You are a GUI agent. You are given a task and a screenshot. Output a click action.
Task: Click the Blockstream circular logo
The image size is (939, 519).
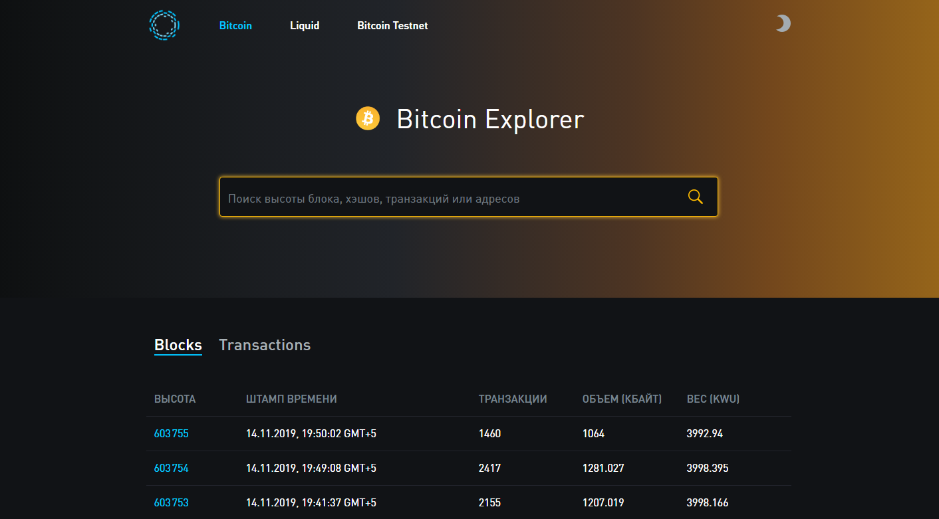click(x=164, y=25)
